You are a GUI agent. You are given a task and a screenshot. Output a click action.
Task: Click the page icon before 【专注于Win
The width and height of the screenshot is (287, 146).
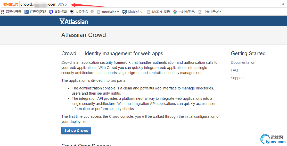coord(200,12)
